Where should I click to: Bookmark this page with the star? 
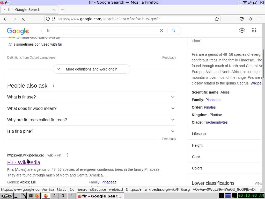click(217, 19)
